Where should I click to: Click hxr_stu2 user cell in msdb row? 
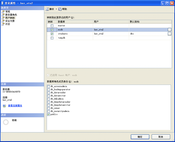click(x=111, y=30)
